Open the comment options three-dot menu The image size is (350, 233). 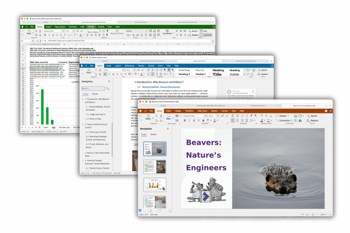[x=253, y=91]
